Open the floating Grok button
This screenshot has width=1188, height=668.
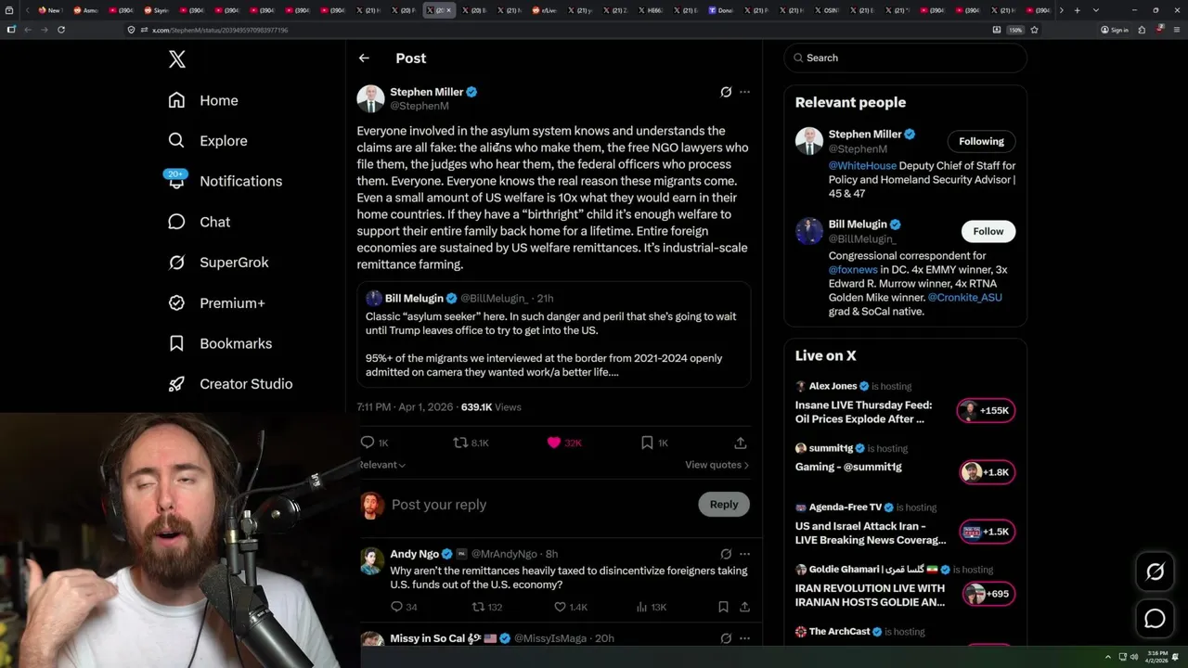1155,572
